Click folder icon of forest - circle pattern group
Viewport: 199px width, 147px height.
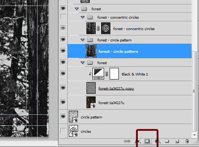click(90, 40)
